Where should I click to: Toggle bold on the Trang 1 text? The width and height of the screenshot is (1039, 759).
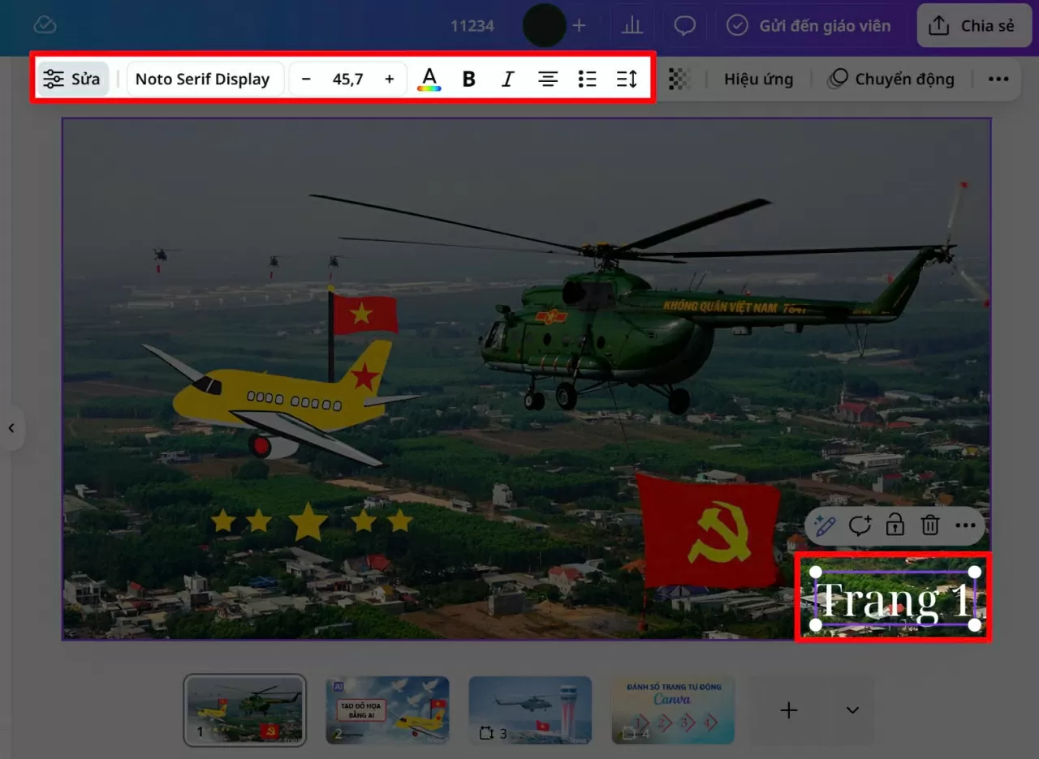coord(468,79)
